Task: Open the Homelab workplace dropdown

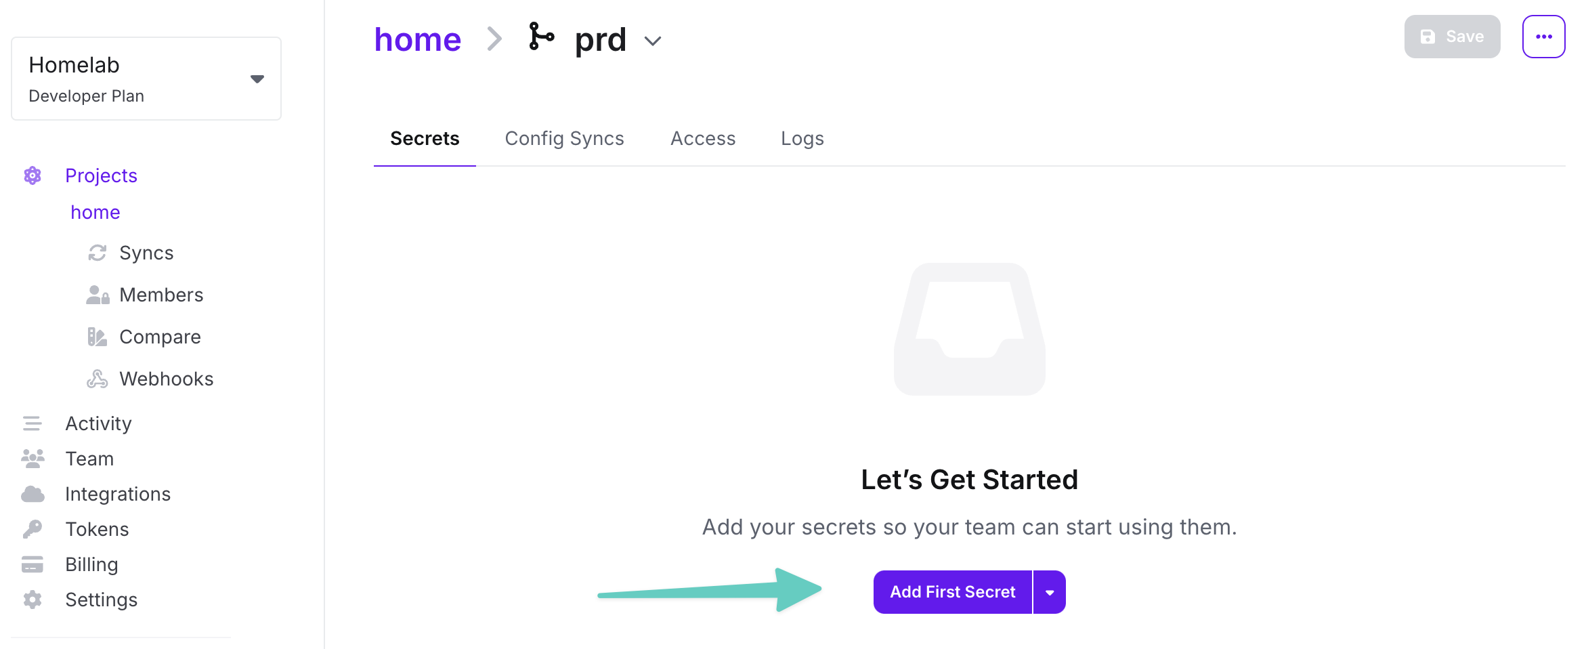Action: click(146, 79)
